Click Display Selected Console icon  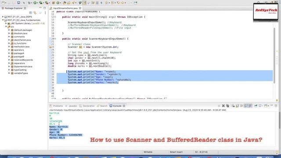[x=260, y=106]
